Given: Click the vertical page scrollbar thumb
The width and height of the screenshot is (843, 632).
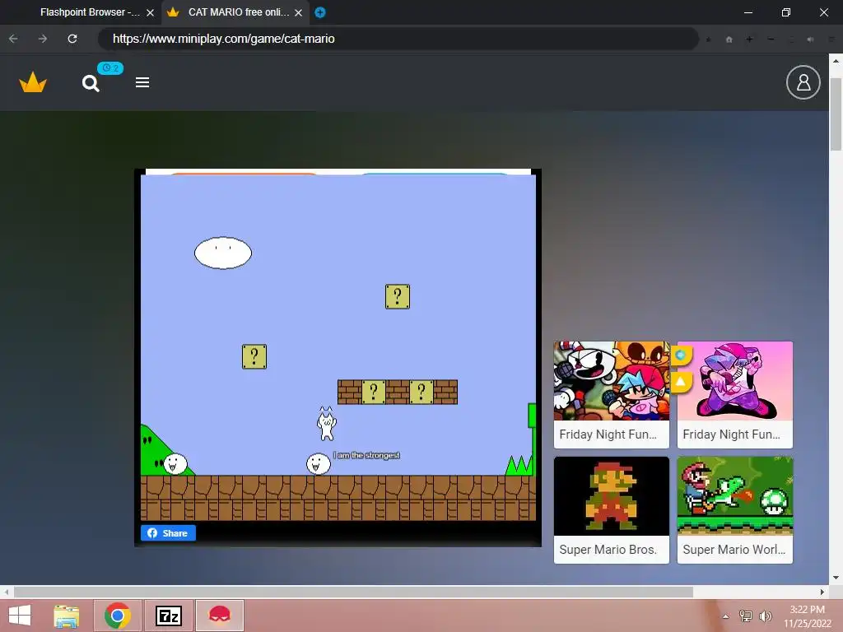Looking at the screenshot, I should (836, 114).
